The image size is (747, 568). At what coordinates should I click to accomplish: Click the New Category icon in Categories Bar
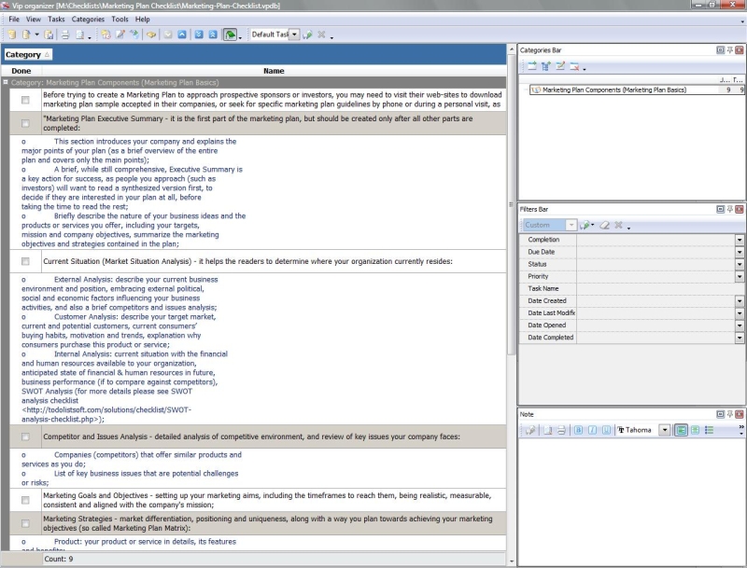[x=530, y=66]
